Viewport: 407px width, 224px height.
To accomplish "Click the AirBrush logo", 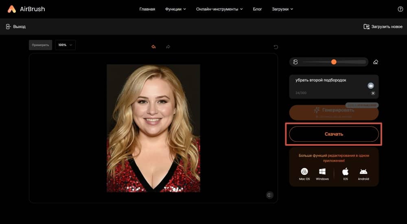I will (x=12, y=9).
